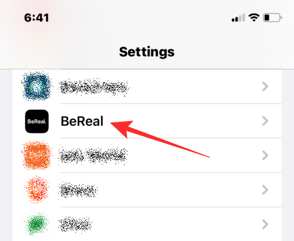The height and width of the screenshot is (241, 294).
Task: Open blurred two-word label beside orange icon
Action: click(93, 156)
